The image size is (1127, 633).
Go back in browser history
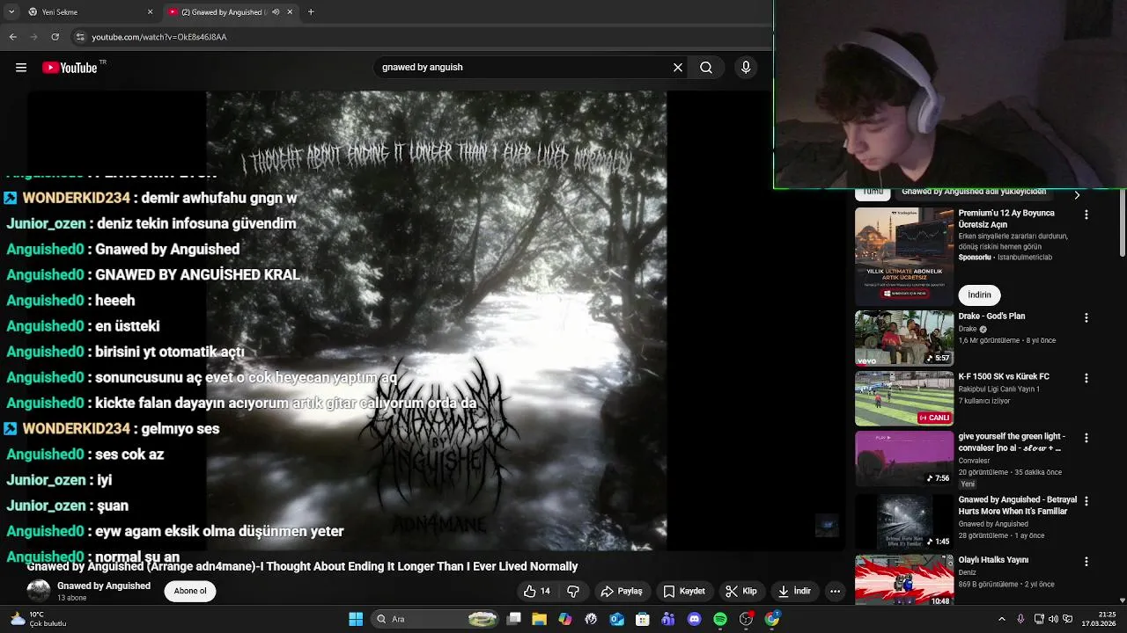[12, 37]
